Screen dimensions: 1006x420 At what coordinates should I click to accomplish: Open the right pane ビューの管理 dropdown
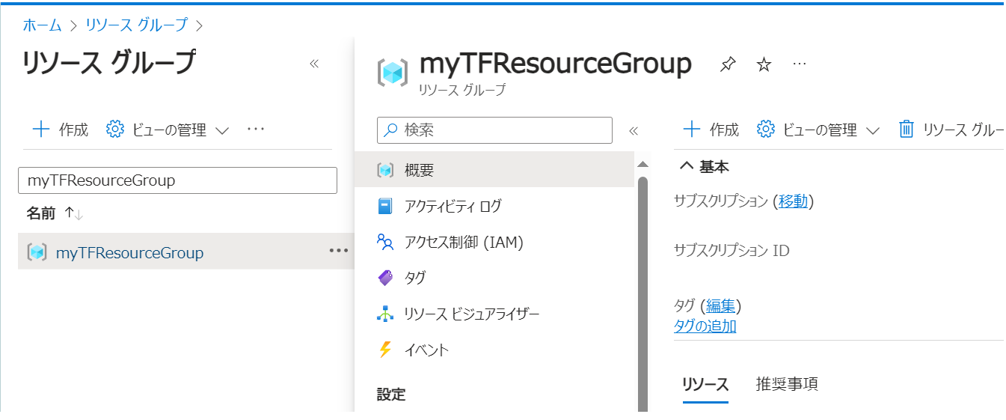pos(818,130)
